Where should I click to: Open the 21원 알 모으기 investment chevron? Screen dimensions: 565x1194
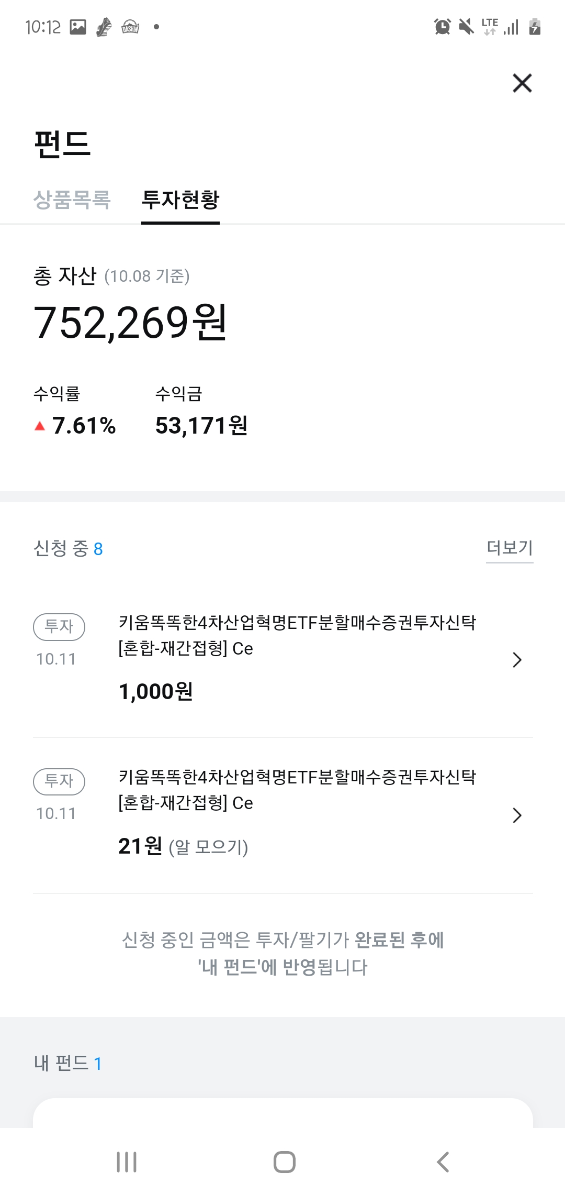click(517, 815)
